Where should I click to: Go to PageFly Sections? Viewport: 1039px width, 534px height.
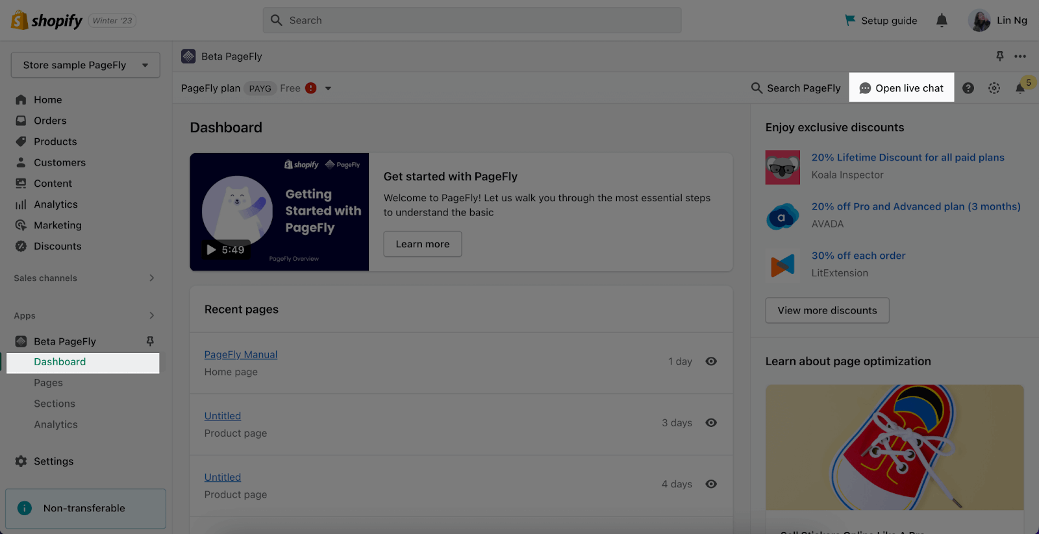click(55, 404)
